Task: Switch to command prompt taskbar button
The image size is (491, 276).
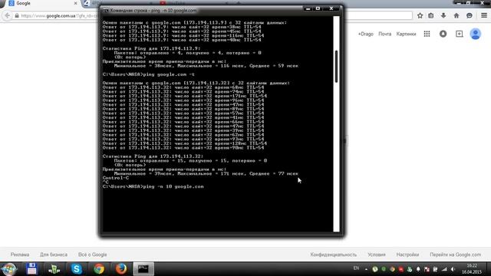Action: (x=143, y=269)
